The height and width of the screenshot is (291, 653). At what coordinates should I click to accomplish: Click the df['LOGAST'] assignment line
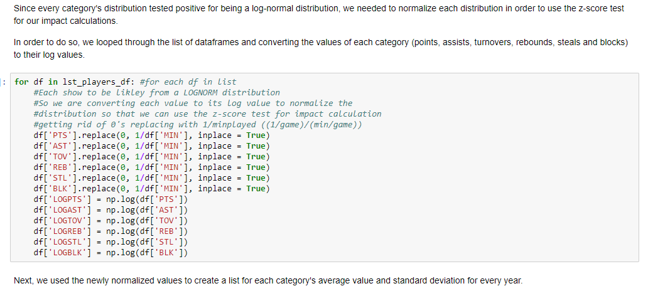(111, 210)
